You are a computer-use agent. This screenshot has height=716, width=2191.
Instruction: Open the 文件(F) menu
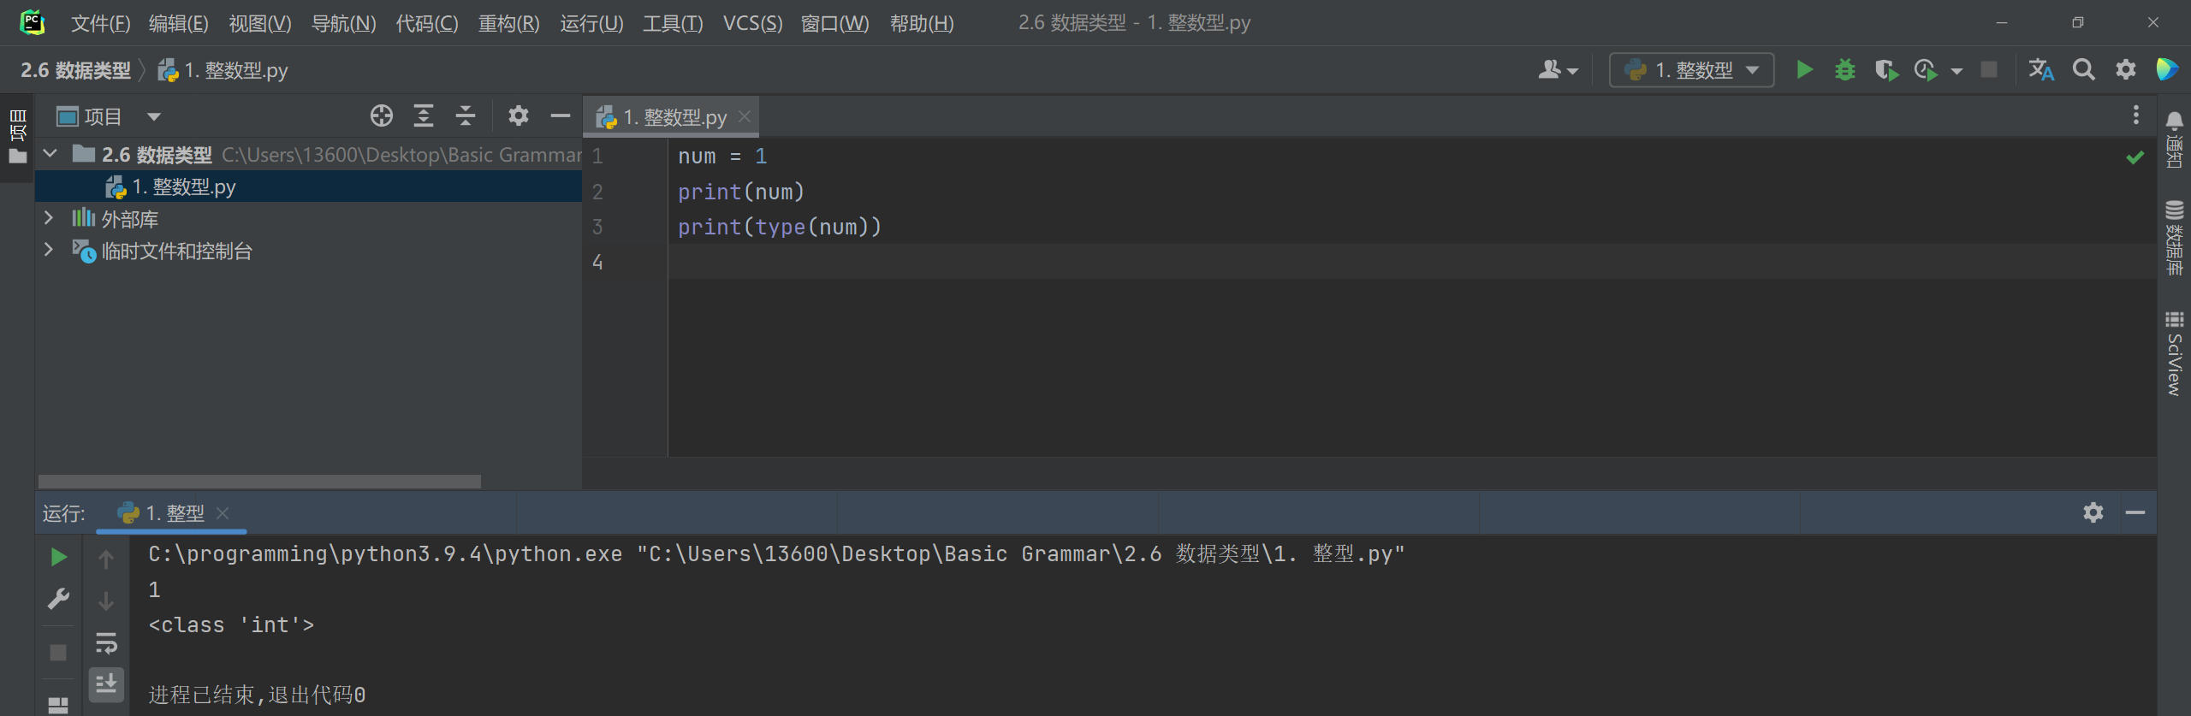[x=100, y=23]
